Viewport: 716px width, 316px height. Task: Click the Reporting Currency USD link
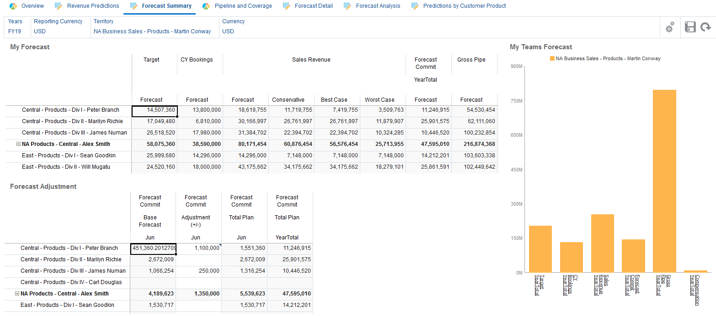click(x=40, y=31)
